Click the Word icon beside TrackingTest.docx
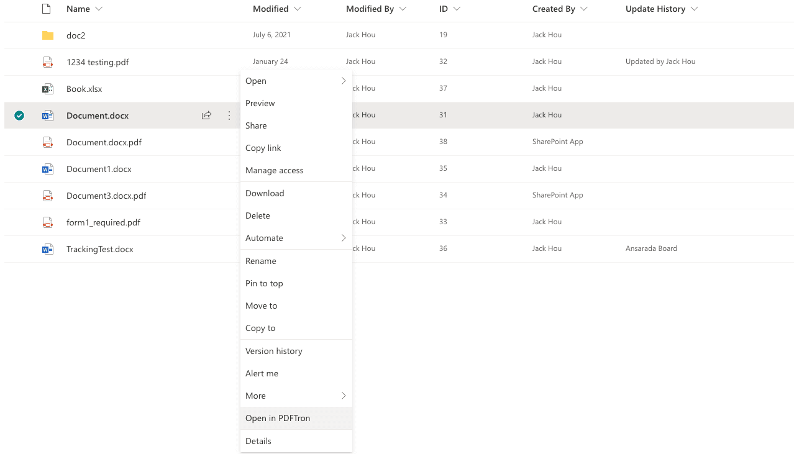 click(x=48, y=249)
